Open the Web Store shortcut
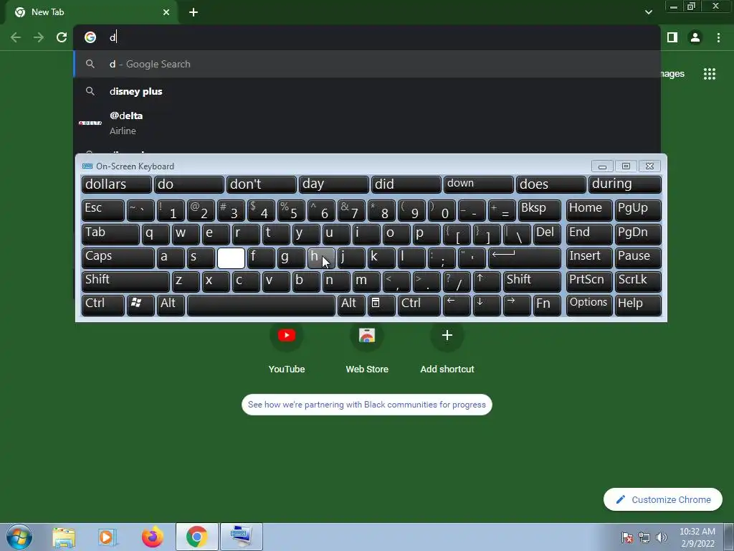 point(367,347)
